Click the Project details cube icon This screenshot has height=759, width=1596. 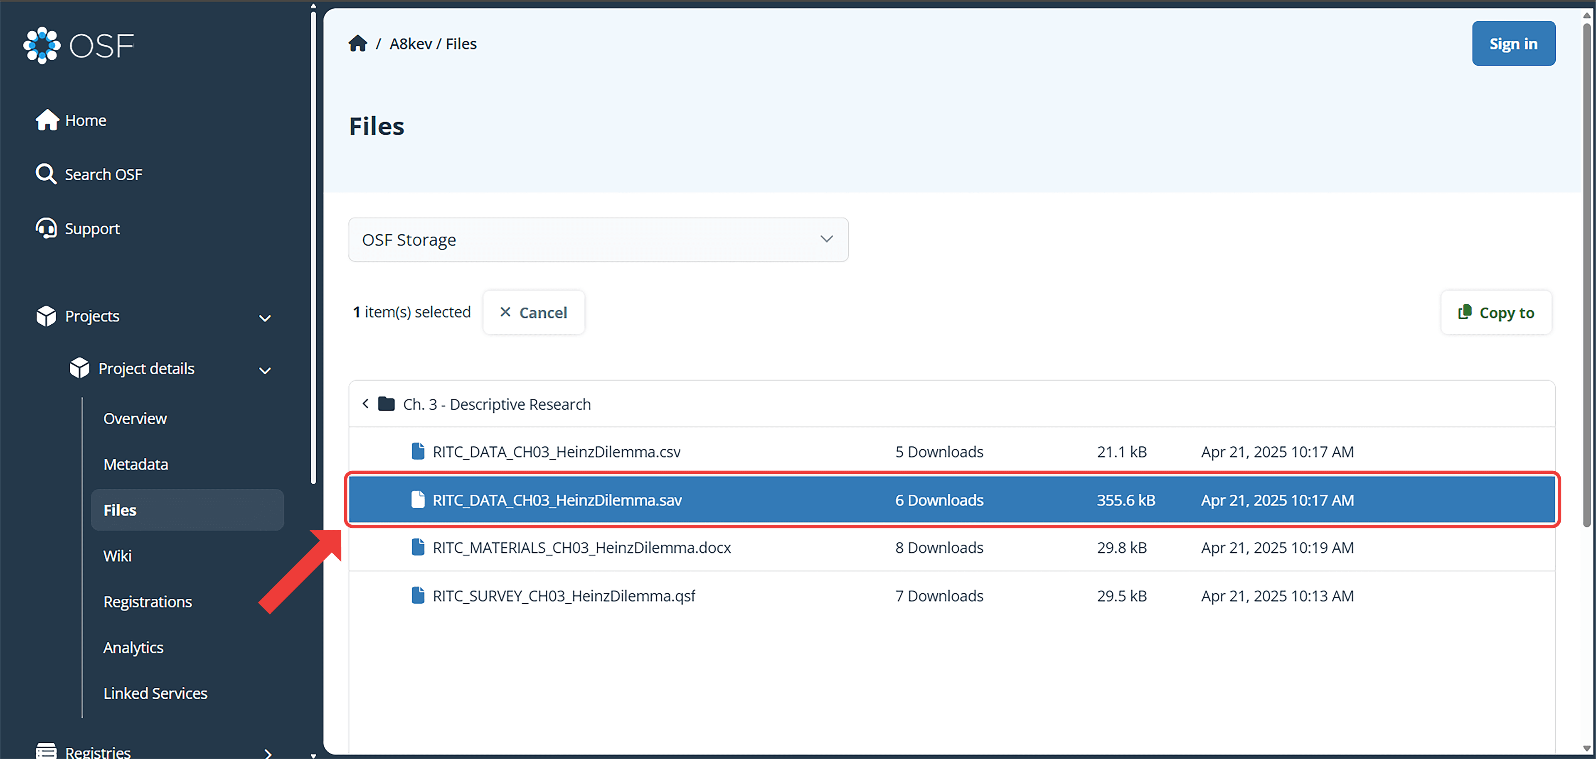click(x=79, y=368)
